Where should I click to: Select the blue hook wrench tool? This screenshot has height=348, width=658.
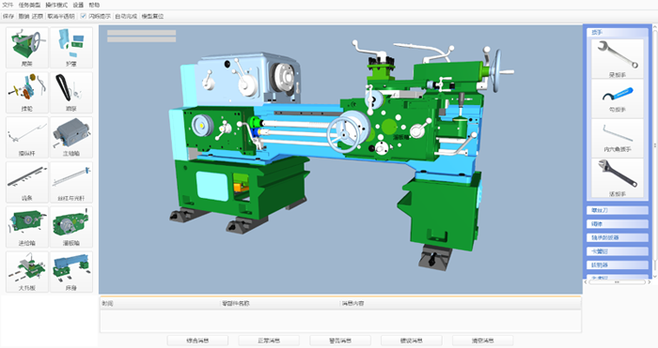tap(618, 98)
